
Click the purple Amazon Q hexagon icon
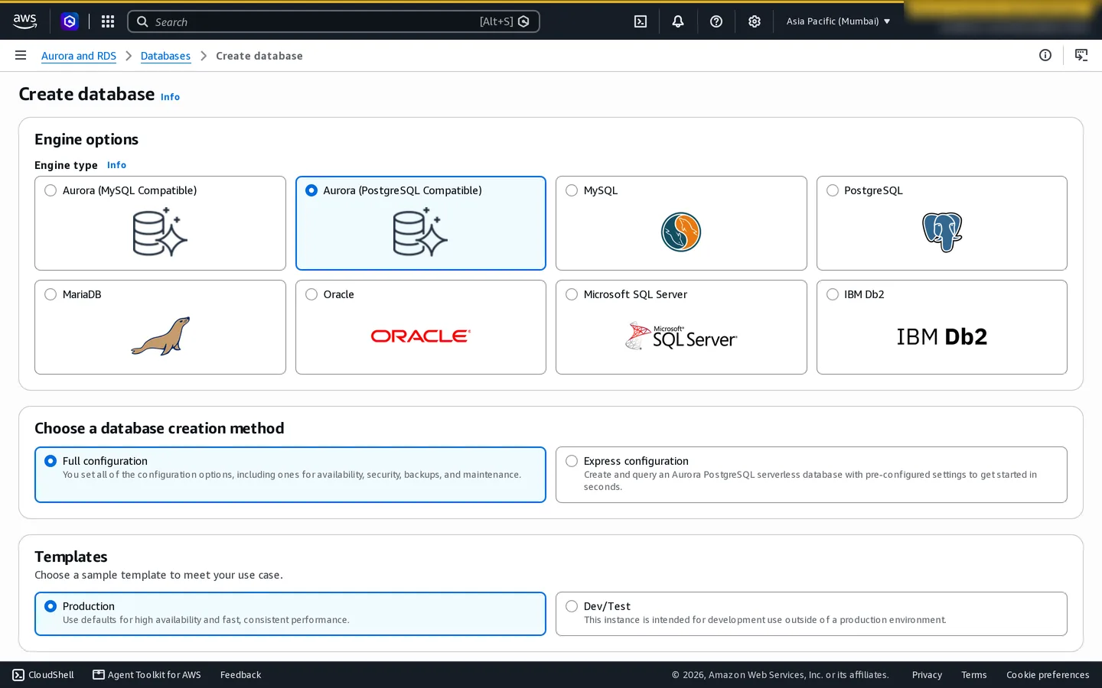[x=70, y=21]
